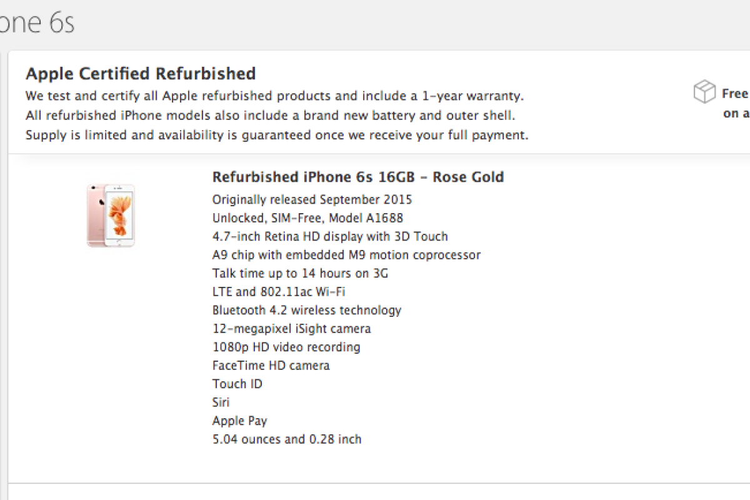
Task: Click the 'LTE and 802.11ac Wi-Fi' line
Action: [x=279, y=292]
